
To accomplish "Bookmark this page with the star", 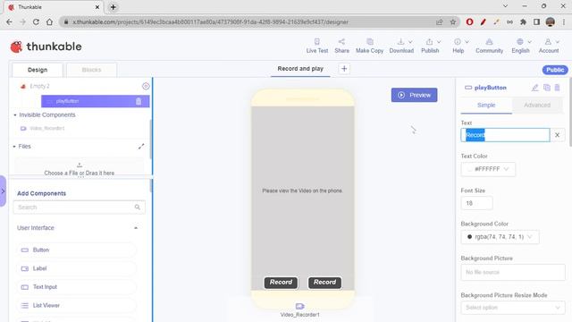I will tap(453, 21).
